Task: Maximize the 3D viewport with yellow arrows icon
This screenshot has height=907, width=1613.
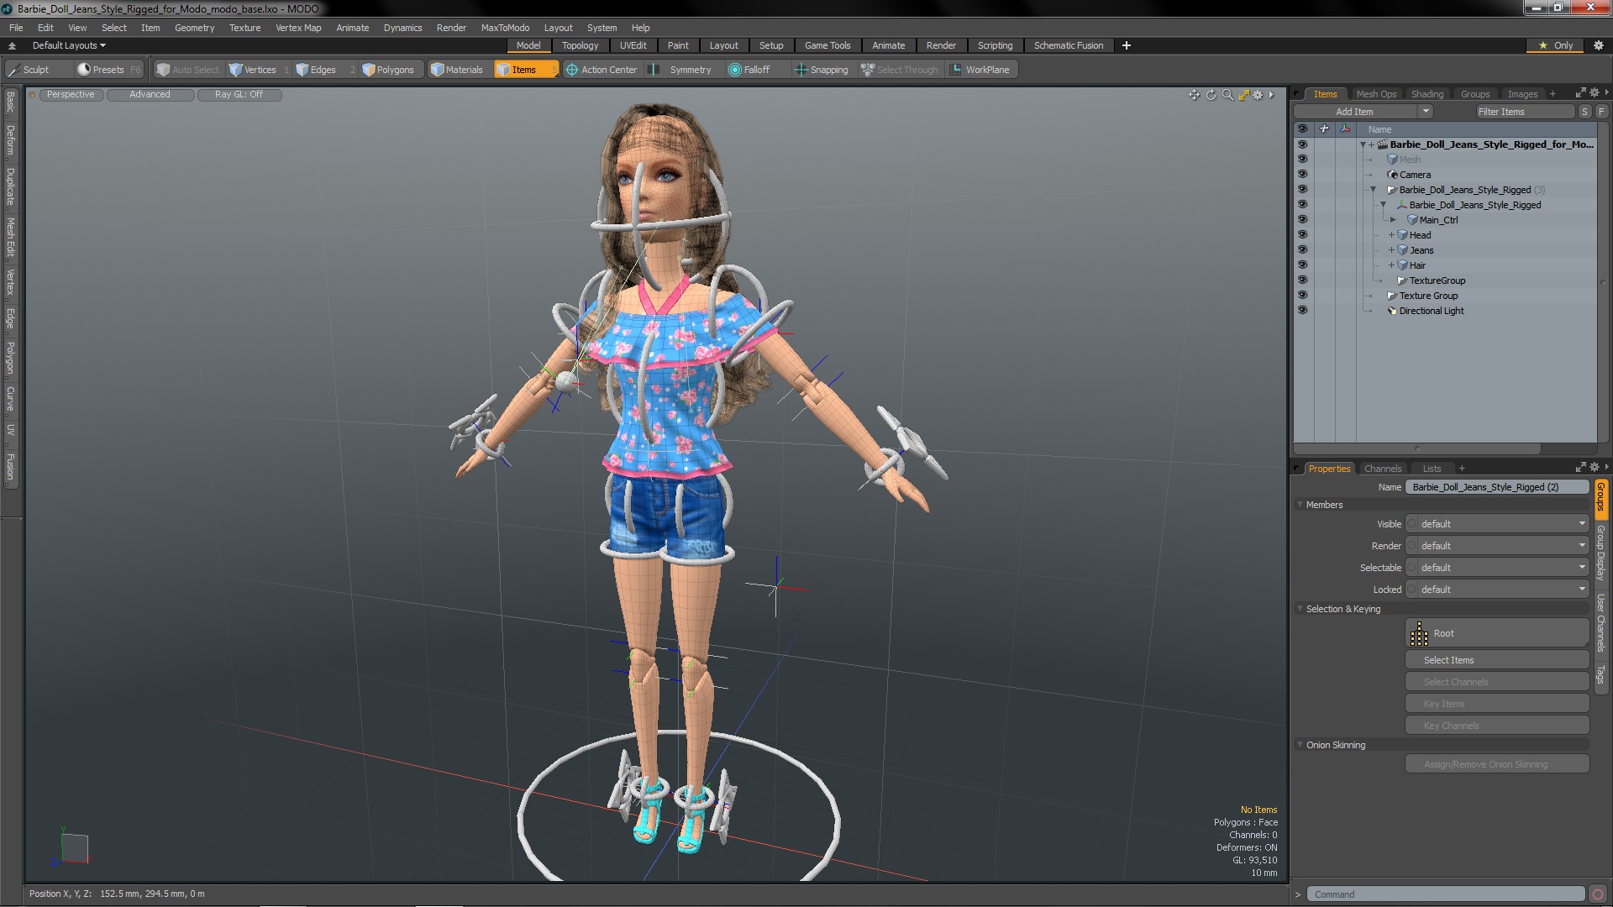Action: pyautogui.click(x=1243, y=95)
